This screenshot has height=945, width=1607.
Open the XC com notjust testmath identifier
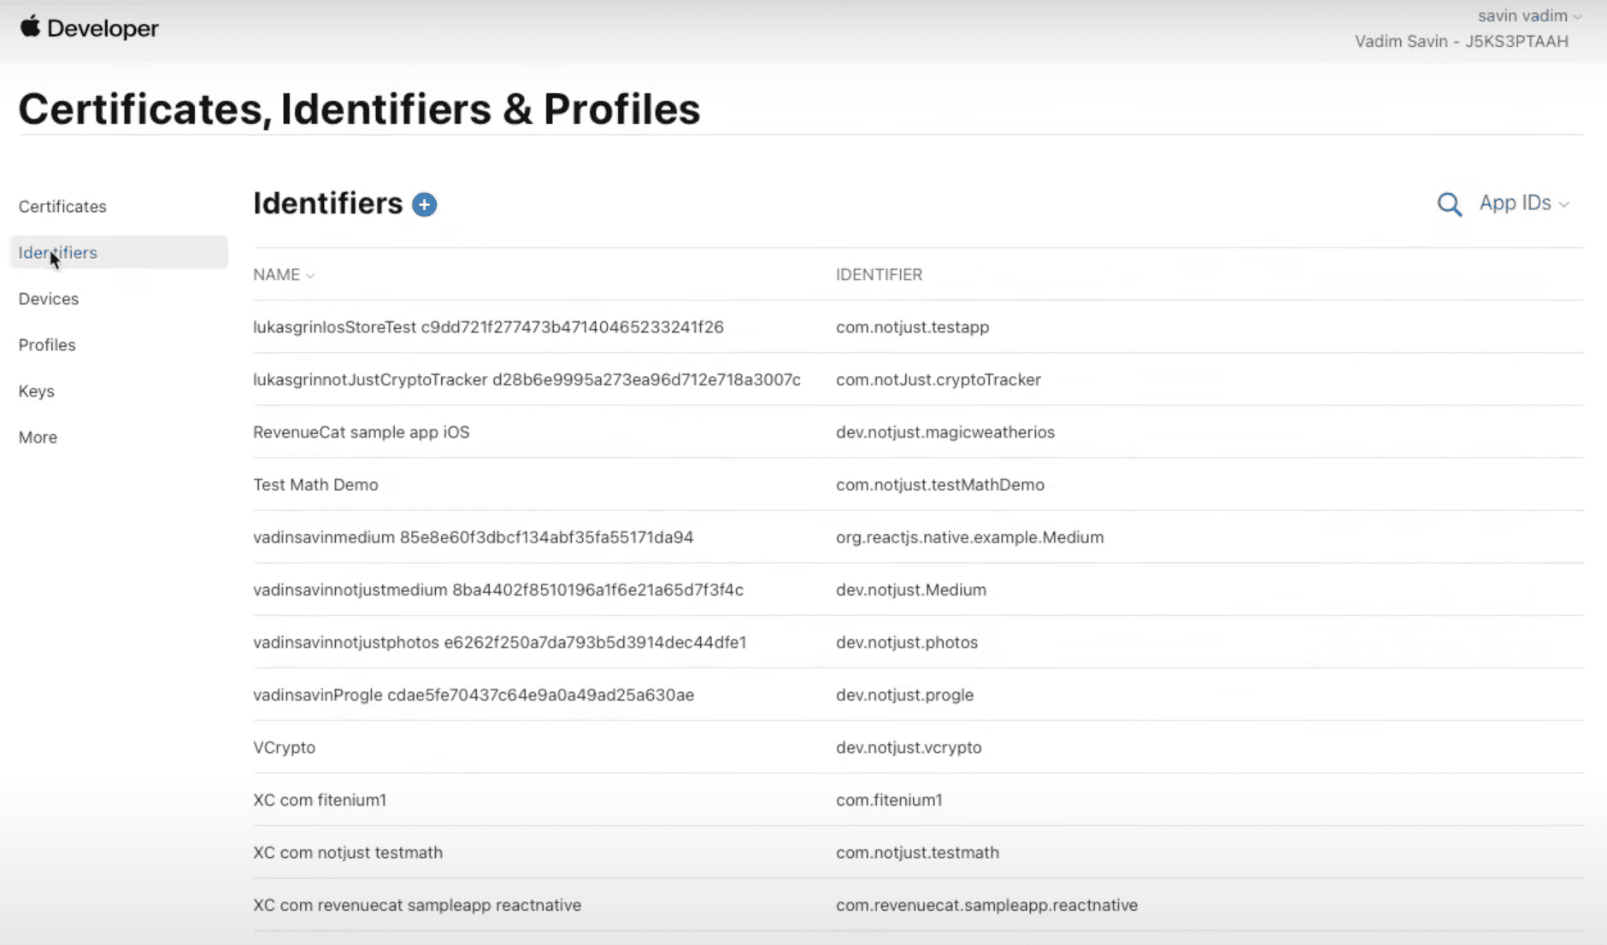tap(347, 852)
